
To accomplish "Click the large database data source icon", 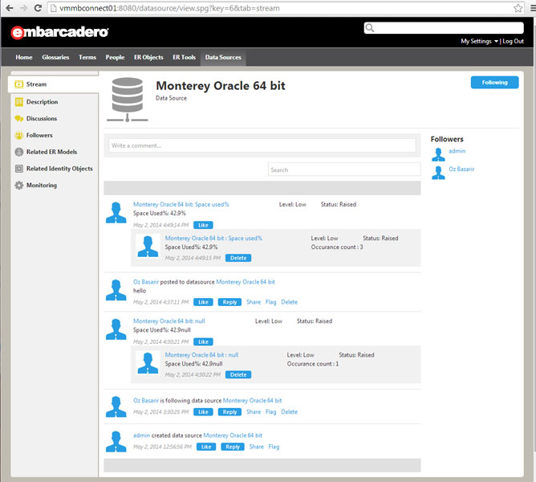I will (127, 100).
